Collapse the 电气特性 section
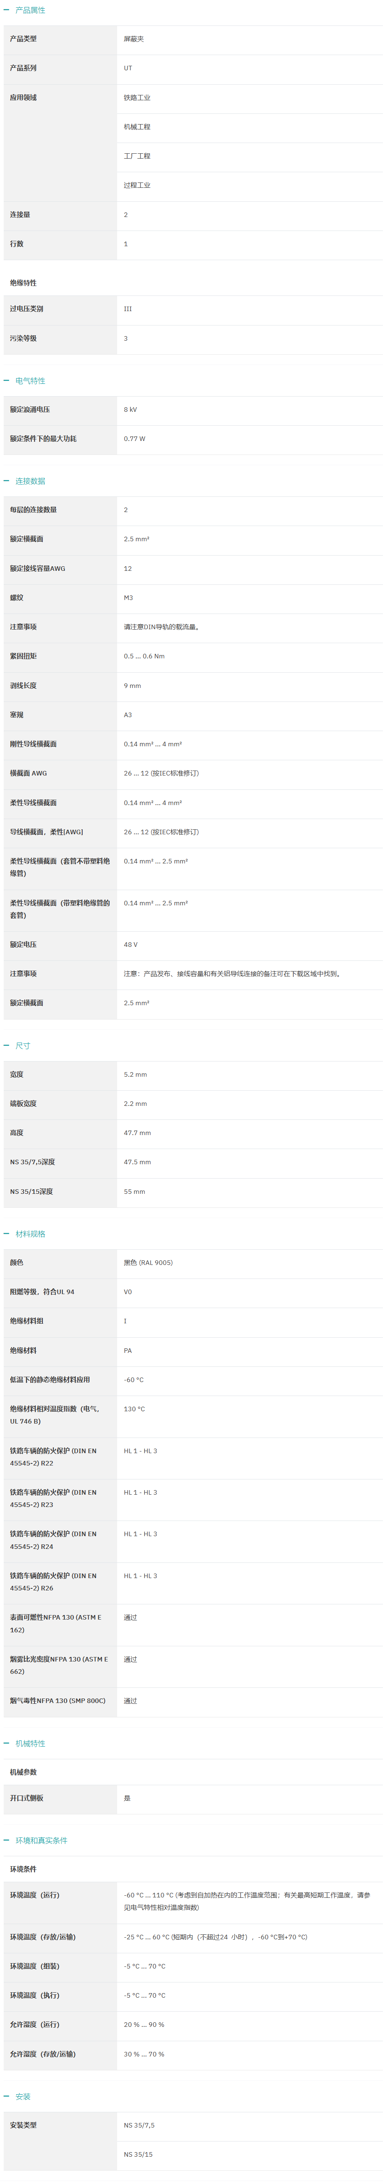 click(25, 381)
